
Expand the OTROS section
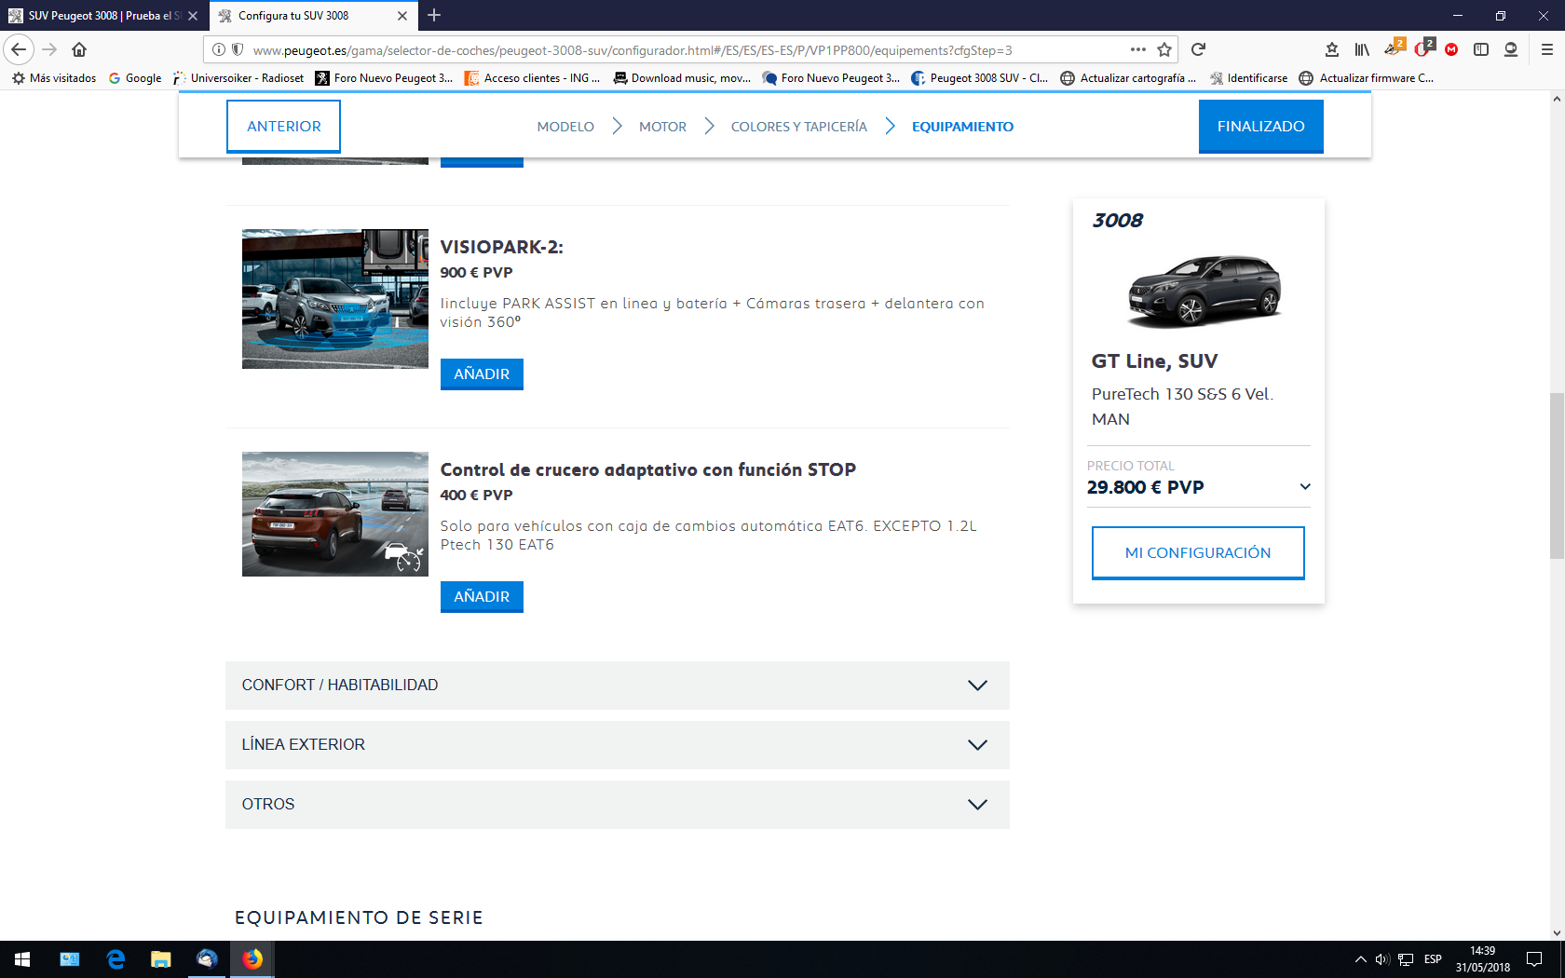pyautogui.click(x=618, y=805)
